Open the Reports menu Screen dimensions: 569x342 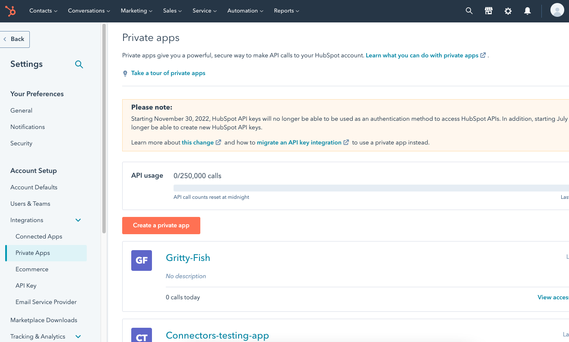[287, 11]
